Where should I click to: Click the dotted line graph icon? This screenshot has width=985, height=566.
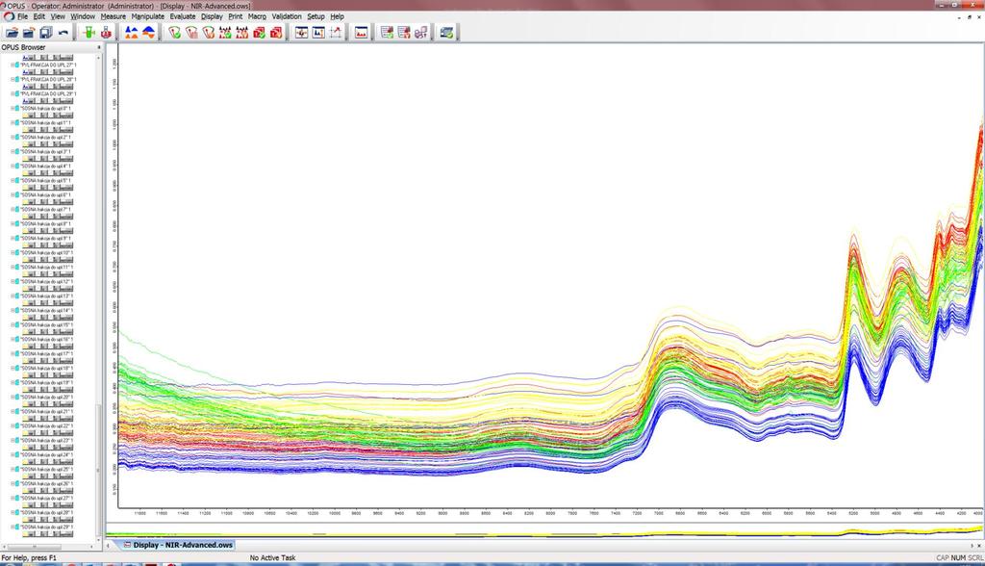pos(336,32)
